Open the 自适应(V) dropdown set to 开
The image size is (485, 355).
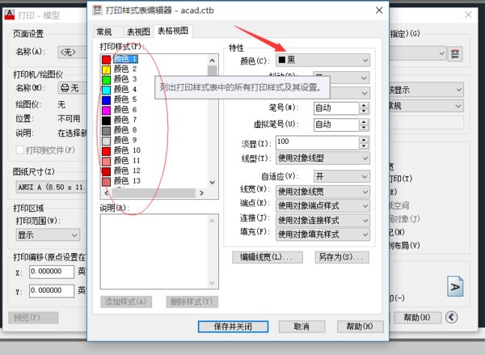[x=341, y=176]
